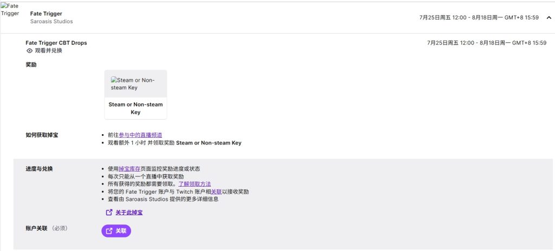Collapse the Fate Trigger campaign chevron
The height and width of the screenshot is (251, 555).
pyautogui.click(x=548, y=17)
